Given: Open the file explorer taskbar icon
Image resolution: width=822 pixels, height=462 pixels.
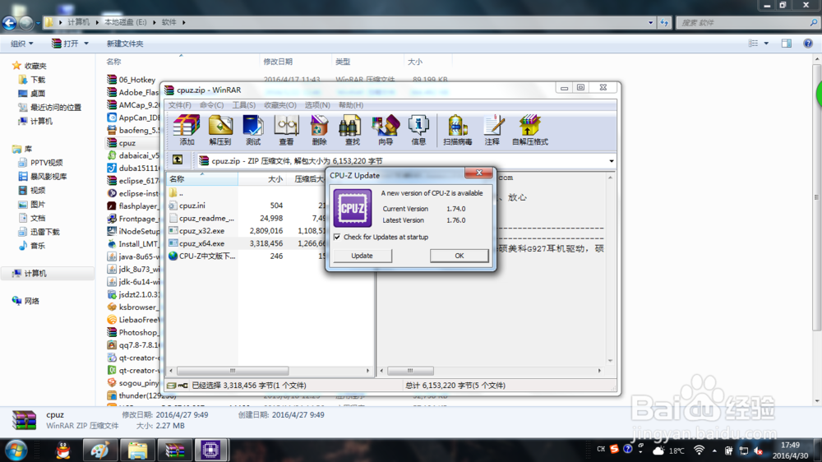Looking at the screenshot, I should click(137, 450).
